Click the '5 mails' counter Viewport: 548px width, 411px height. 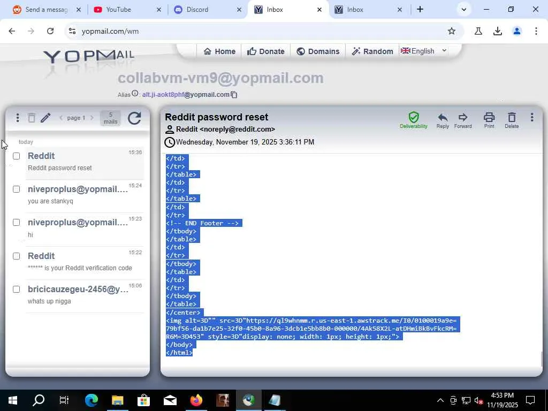(x=110, y=118)
